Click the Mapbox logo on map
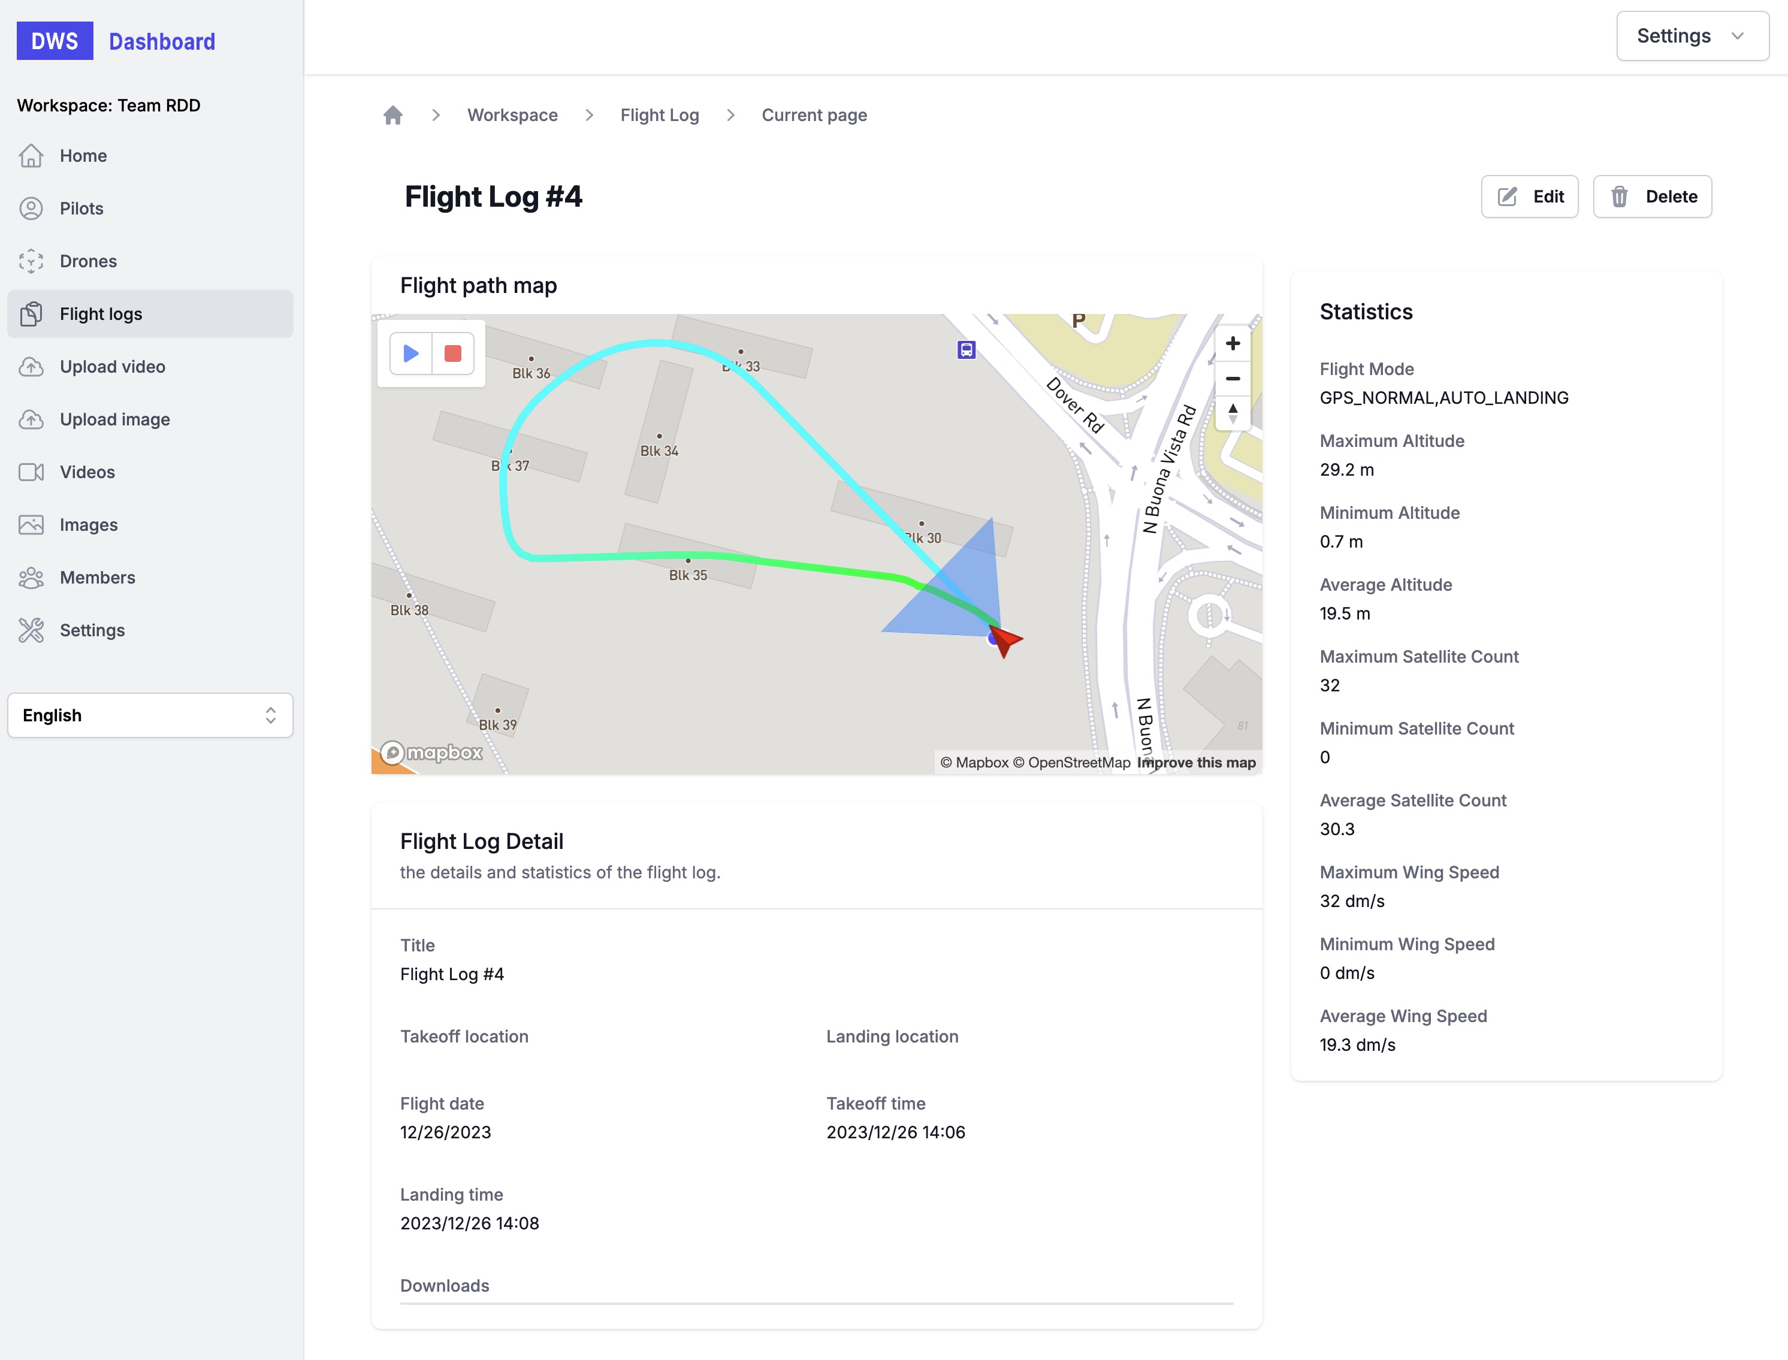Image resolution: width=1788 pixels, height=1360 pixels. [x=432, y=753]
